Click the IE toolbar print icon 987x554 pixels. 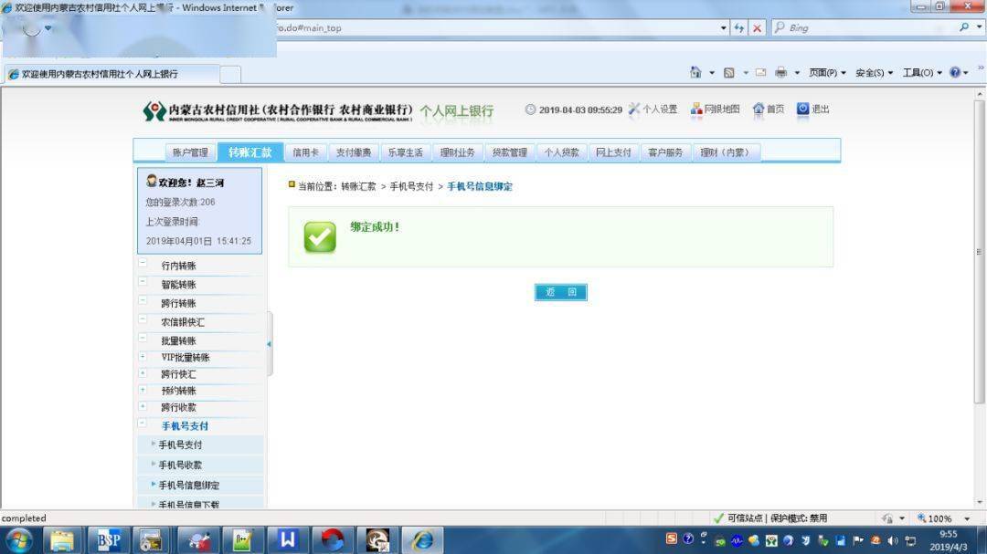[x=781, y=73]
